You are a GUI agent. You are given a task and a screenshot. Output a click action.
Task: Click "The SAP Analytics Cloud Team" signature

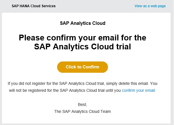pos(83,111)
